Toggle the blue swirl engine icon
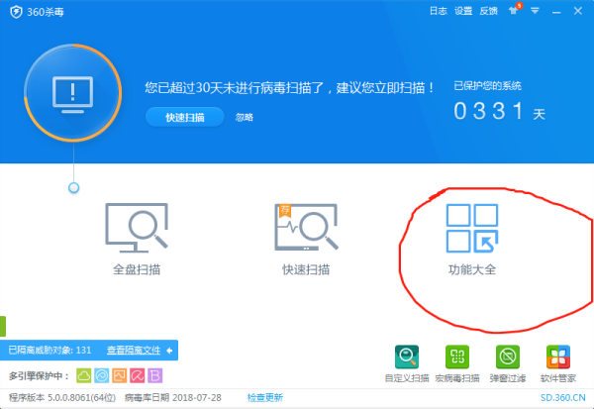The image size is (594, 409). tap(102, 375)
